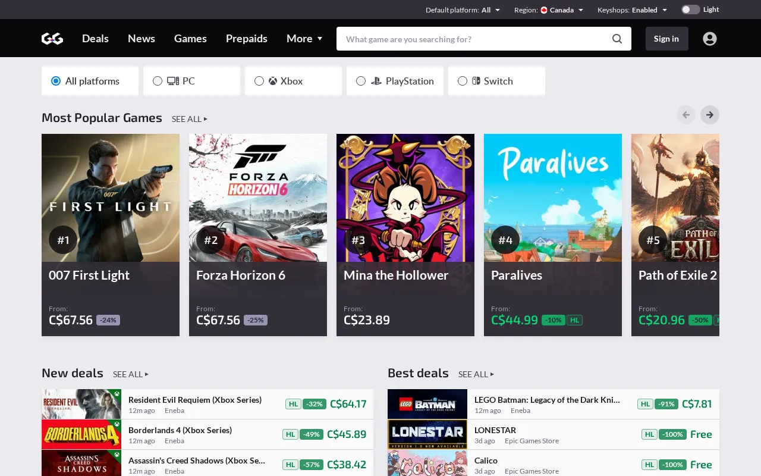Click HL badge on Borderlands 4 row
This screenshot has width=761, height=476.
click(x=290, y=434)
